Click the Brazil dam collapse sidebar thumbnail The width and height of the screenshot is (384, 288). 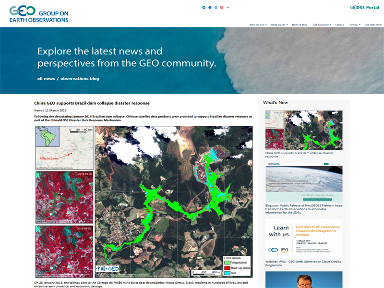click(304, 130)
